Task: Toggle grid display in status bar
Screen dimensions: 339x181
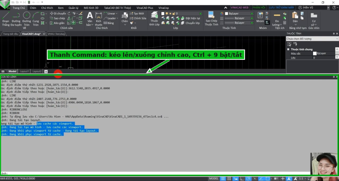Action: [x=223, y=179]
